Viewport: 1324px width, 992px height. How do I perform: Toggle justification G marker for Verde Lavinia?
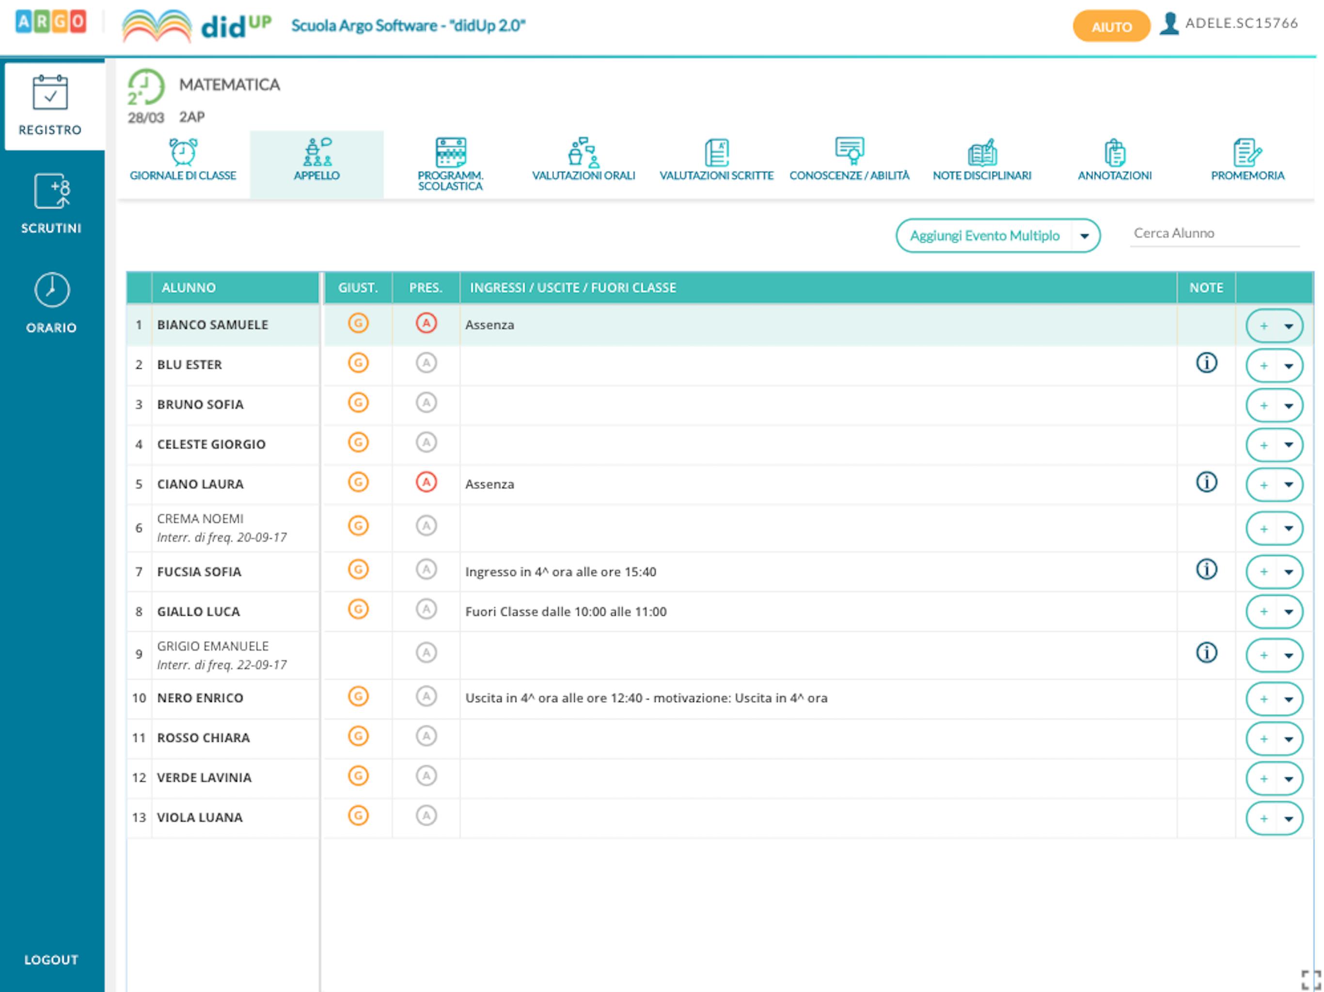tap(358, 776)
